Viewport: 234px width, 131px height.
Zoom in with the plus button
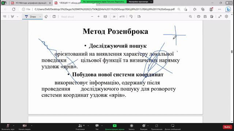98,16
